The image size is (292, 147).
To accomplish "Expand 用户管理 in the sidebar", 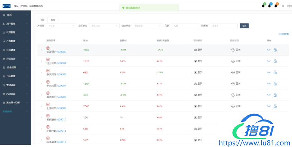I will [x=15, y=24].
